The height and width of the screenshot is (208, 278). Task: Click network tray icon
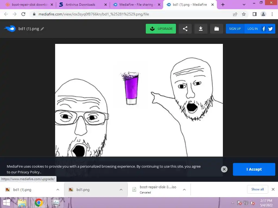point(246,203)
